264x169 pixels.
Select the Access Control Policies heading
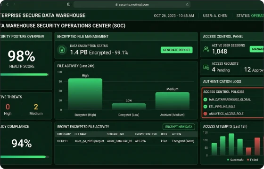pos(224,92)
